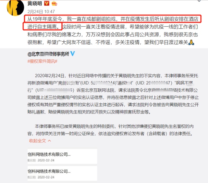
Task: Open the post options chevron
Action: point(199,1)
